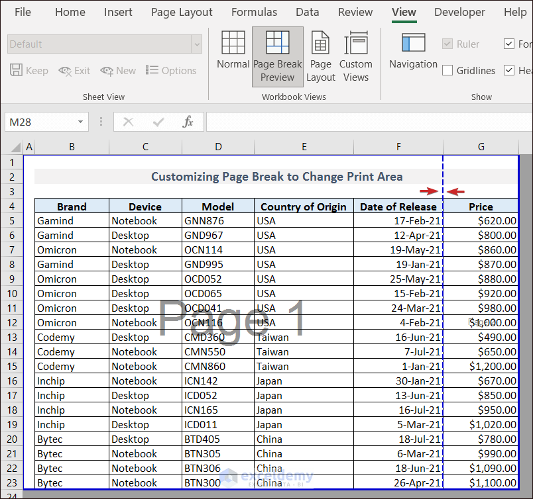Click inside the formula bar input

365,122
